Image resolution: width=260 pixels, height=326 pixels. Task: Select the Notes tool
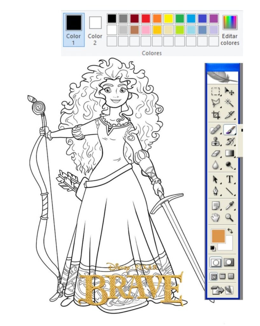(216, 206)
